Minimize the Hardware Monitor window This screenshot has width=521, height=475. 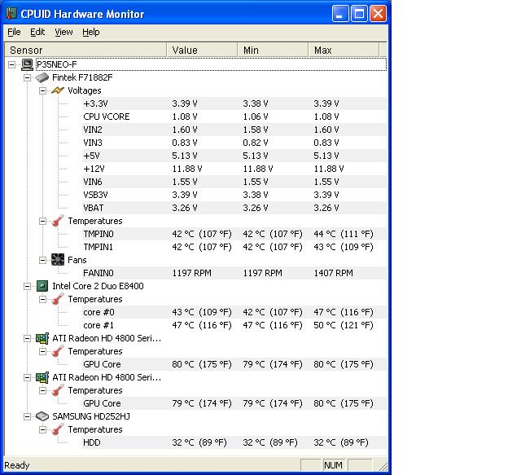point(340,14)
